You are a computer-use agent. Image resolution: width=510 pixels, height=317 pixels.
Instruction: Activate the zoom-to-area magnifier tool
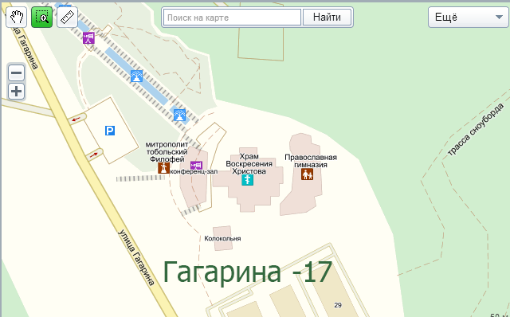click(x=41, y=18)
